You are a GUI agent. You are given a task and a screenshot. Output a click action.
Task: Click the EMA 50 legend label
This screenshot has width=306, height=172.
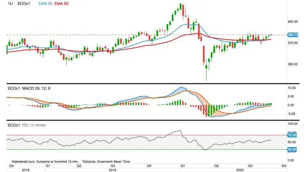point(61,3)
